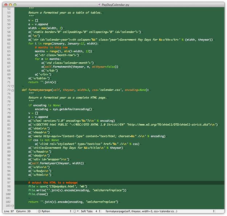This screenshot has height=216, width=227.
Task: Click 'file.close()' on line 100
Action: pyautogui.click(x=38, y=194)
